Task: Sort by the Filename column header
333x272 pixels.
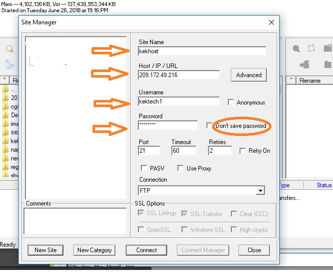Action: pyautogui.click(x=309, y=80)
